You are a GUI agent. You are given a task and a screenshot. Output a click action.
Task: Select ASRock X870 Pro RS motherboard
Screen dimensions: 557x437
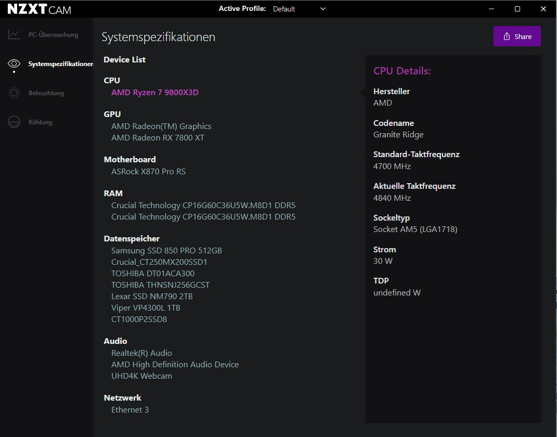(x=148, y=171)
